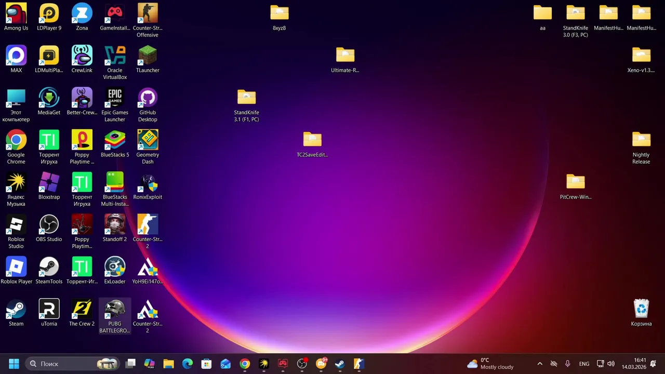This screenshot has width=665, height=374.
Task: Select the Корзина recycle bin icon
Action: tap(641, 313)
